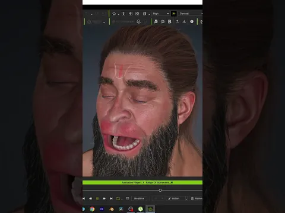Click the previous frame playback button
Viewport: 285px width, 213px height.
pos(90,198)
